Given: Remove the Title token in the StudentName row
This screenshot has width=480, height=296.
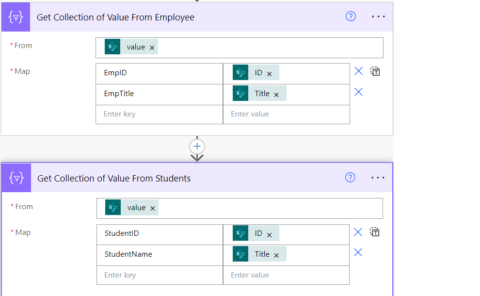Looking at the screenshot, I should coord(276,255).
